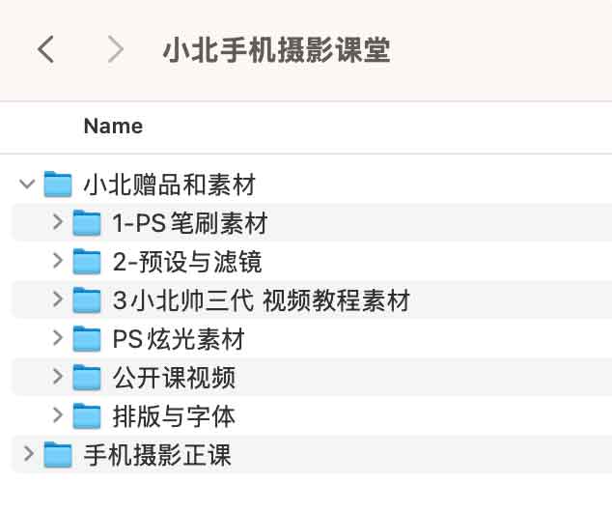Click the 2-预设与滤镜 folder icon
Image resolution: width=612 pixels, height=512 pixels.
[x=88, y=262]
